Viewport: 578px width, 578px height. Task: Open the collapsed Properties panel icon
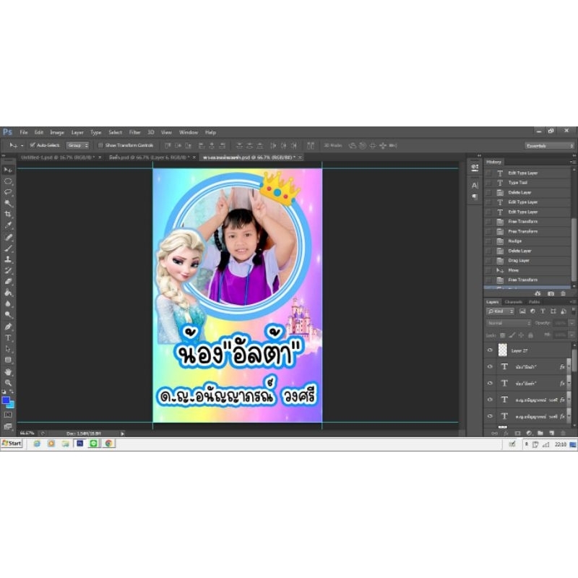click(475, 168)
